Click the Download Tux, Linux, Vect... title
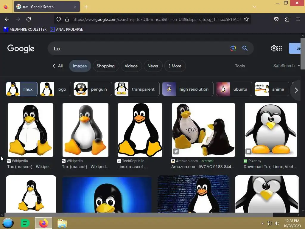Screen dimensions: 305x229 tap(270, 167)
